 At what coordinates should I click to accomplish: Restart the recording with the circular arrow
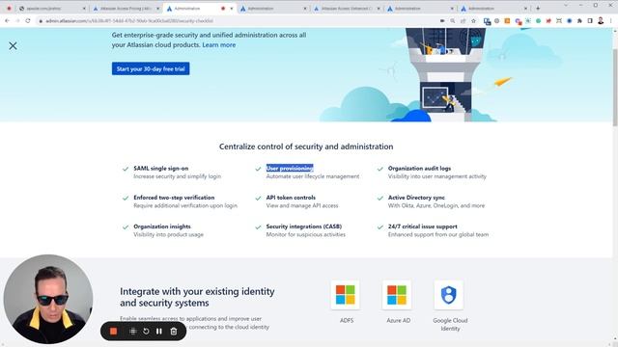coord(146,332)
